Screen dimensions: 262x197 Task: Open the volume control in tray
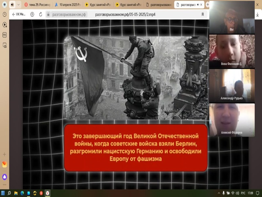[237, 193]
